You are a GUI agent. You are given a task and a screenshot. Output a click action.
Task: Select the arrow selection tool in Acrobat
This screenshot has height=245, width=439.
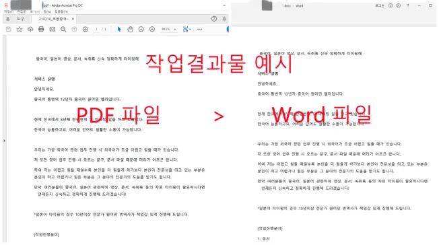119,29
